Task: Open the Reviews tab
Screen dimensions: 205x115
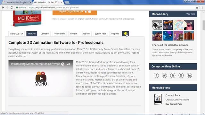Action: [74, 34]
